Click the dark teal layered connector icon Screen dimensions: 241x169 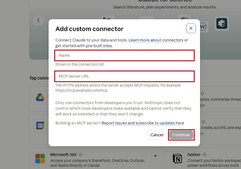pos(222,23)
